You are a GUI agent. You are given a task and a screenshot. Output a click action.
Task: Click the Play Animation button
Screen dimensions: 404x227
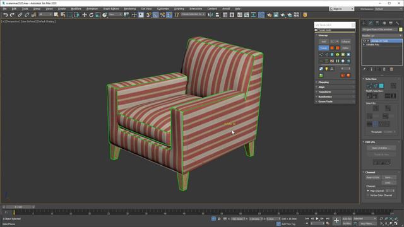point(317,219)
